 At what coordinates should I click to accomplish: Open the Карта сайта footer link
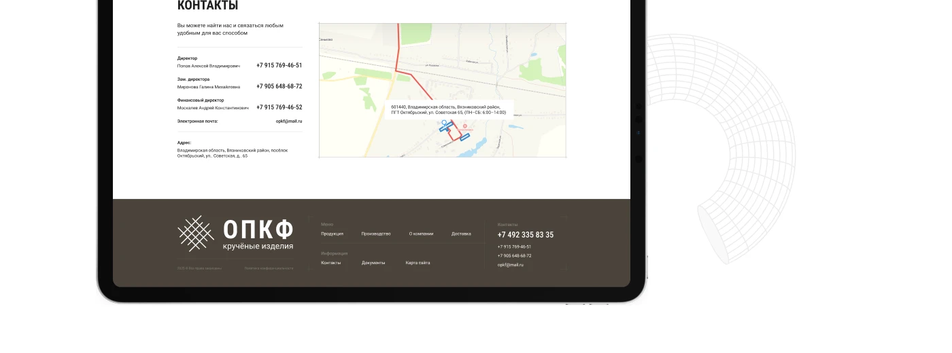pyautogui.click(x=418, y=263)
